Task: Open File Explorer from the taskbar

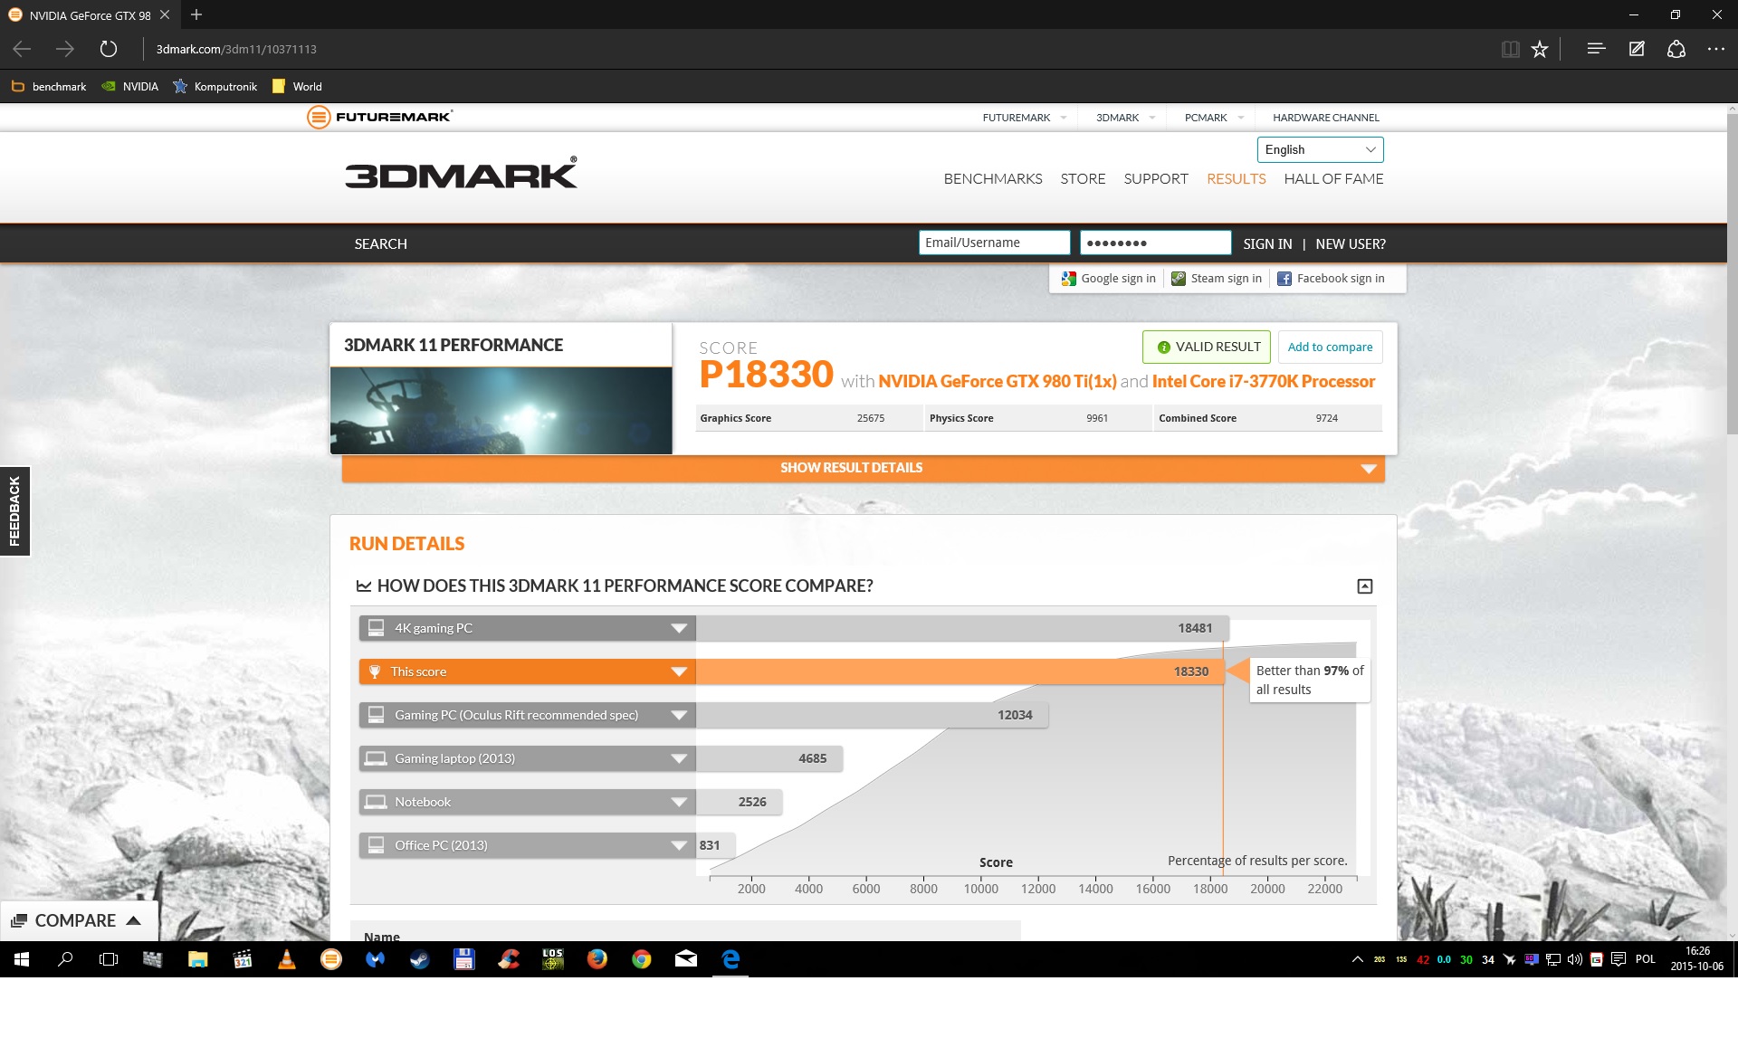Action: click(198, 959)
